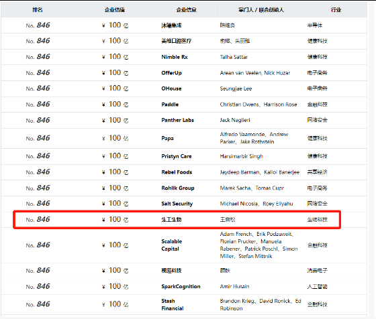
Task: Click the 行业 column header
Action: click(336, 10)
